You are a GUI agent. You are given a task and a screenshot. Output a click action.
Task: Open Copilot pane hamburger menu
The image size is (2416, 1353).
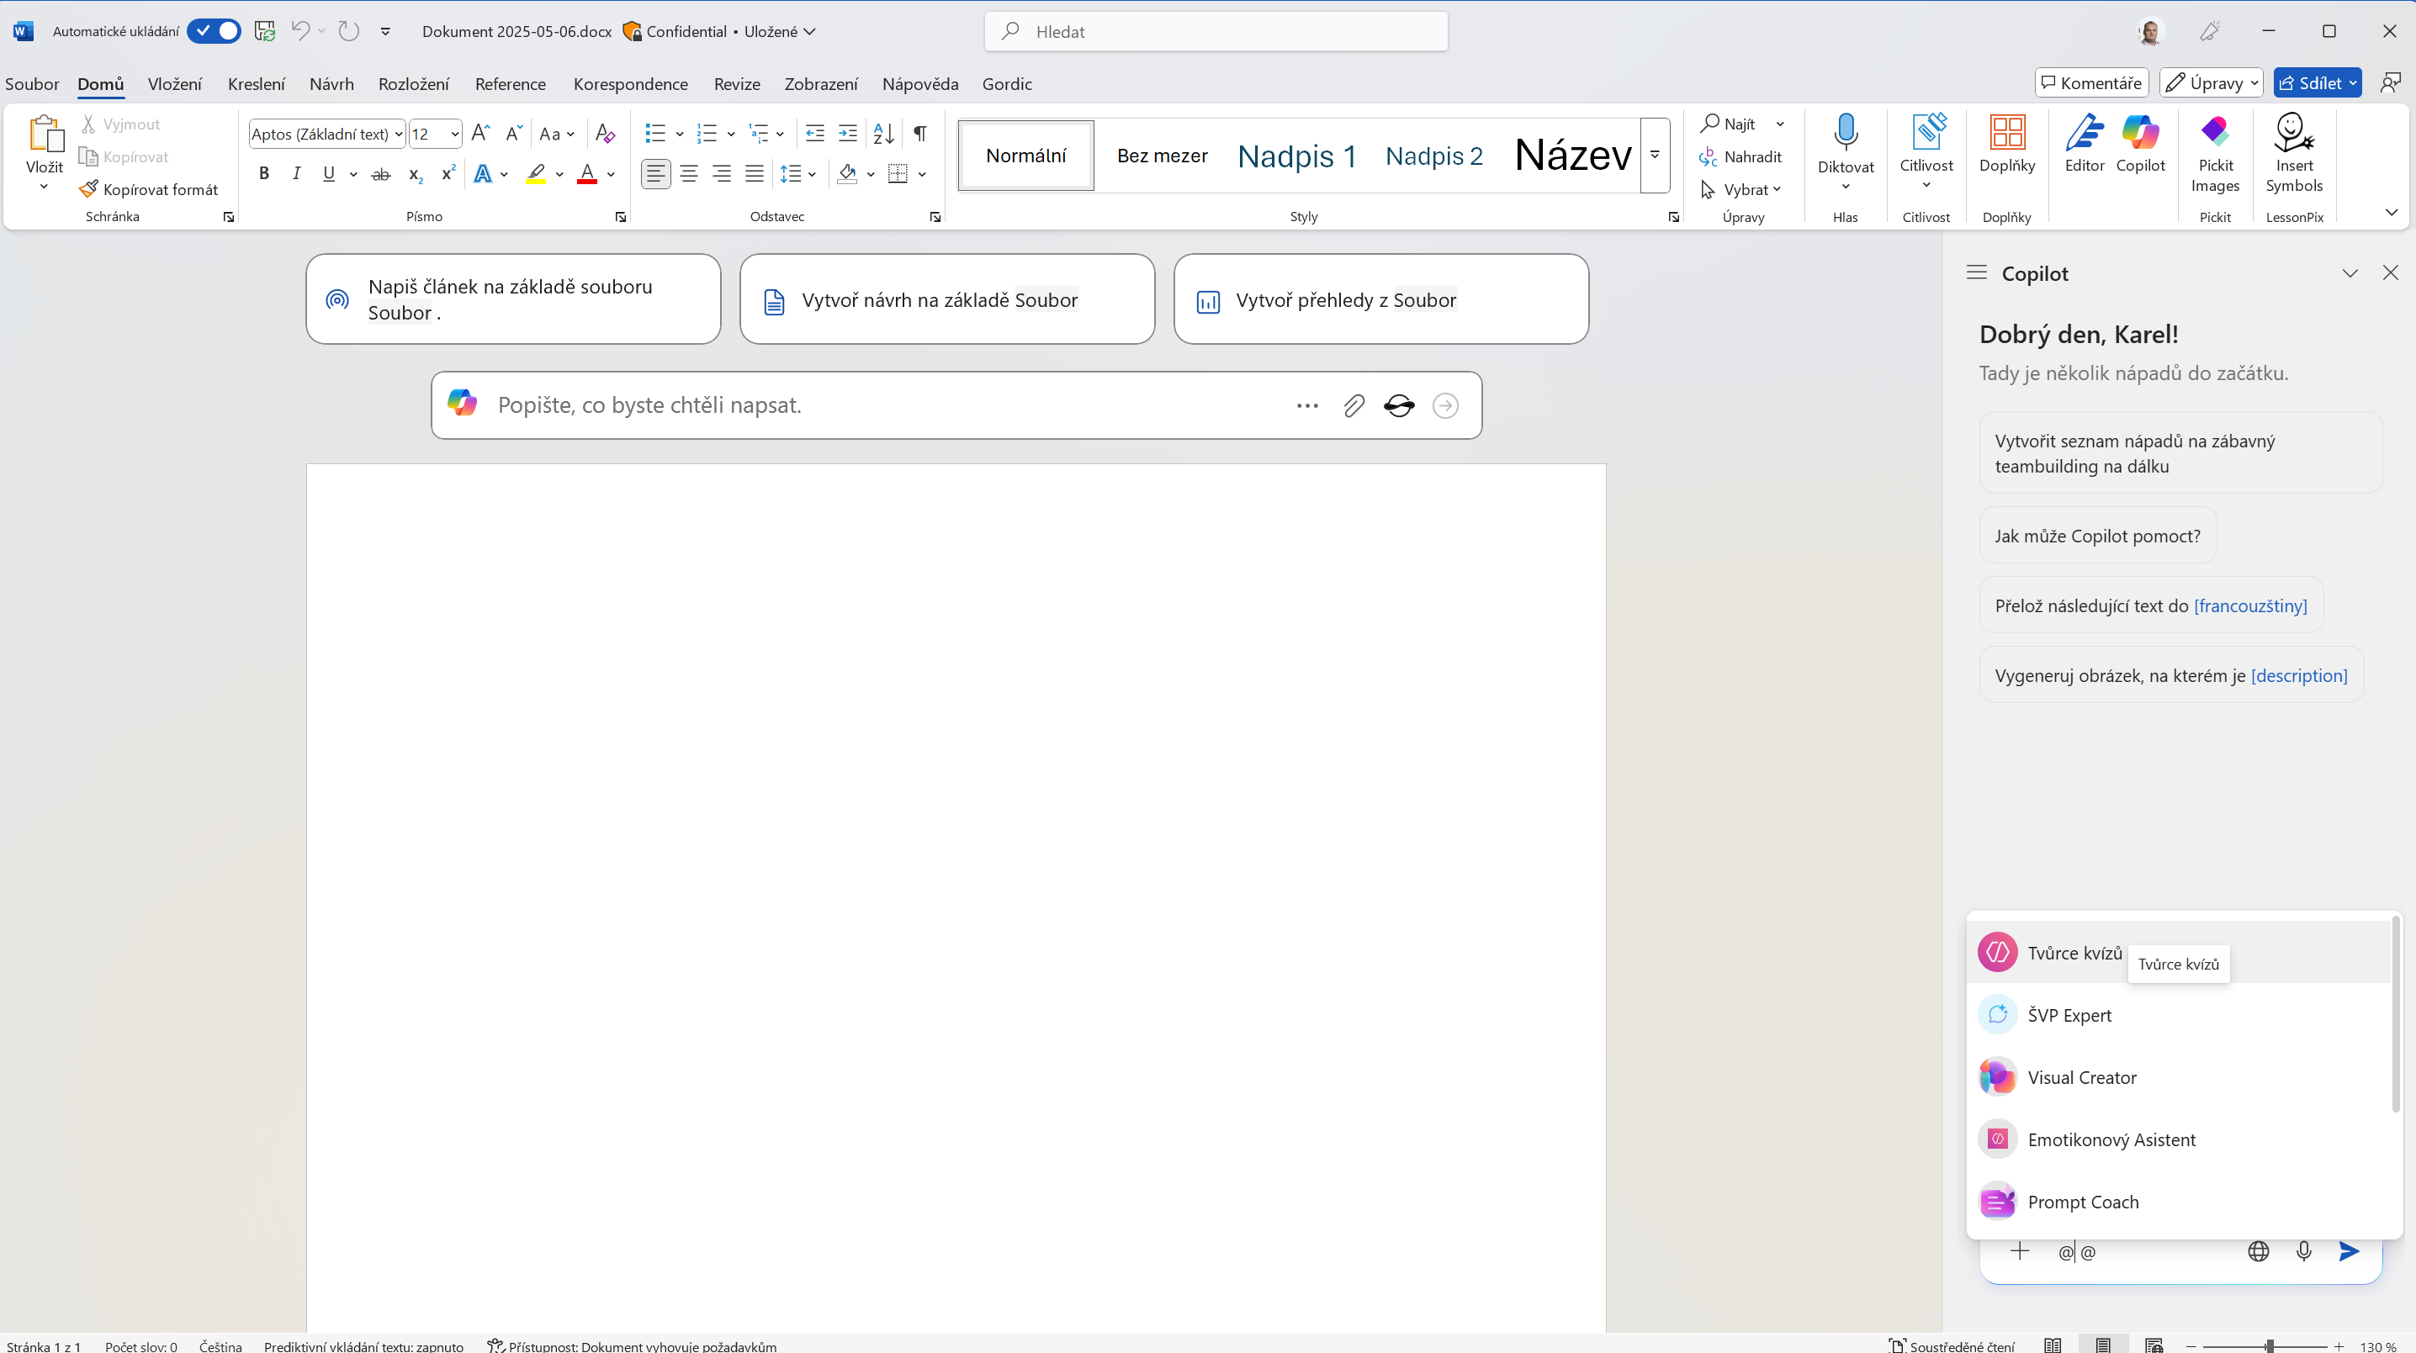pos(1977,272)
